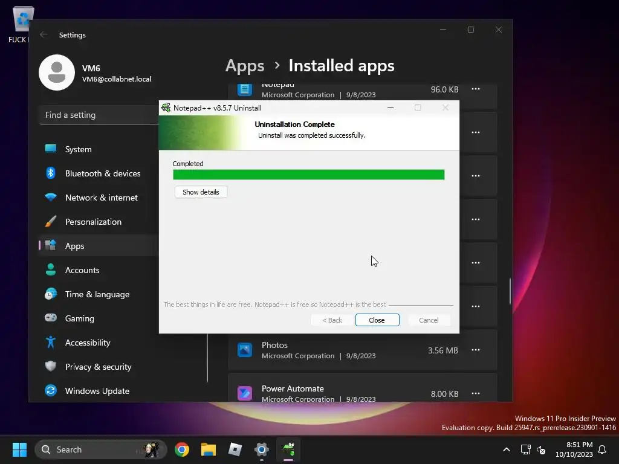
Task: Click the Power Automate size 8.00 KB
Action: [x=444, y=394]
